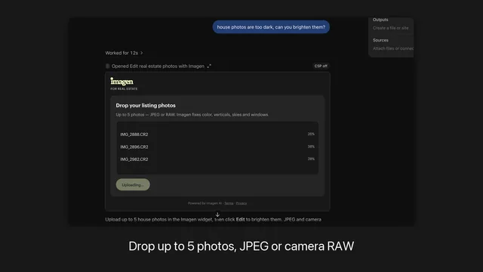Screen dimensions: 483x272
Task: Click the 'Uploading...' button
Action: point(133,184)
